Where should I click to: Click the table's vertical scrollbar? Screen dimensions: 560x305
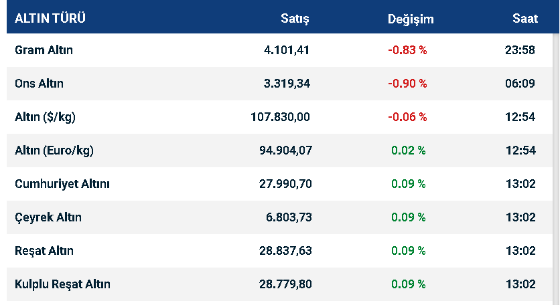[x=556, y=168]
